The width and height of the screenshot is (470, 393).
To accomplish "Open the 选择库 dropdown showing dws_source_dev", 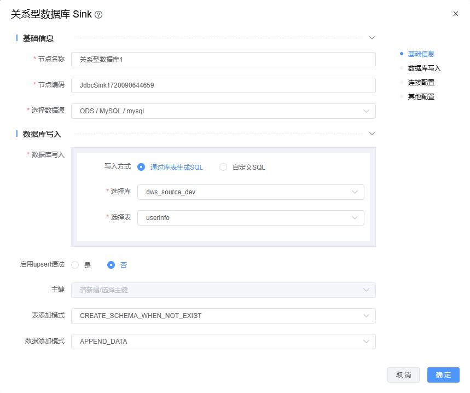I will pyautogui.click(x=251, y=192).
